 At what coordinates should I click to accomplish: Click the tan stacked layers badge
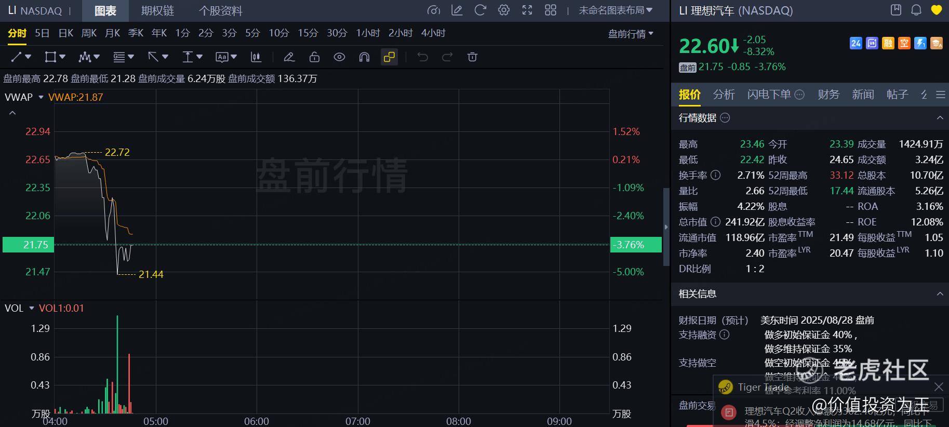(937, 43)
